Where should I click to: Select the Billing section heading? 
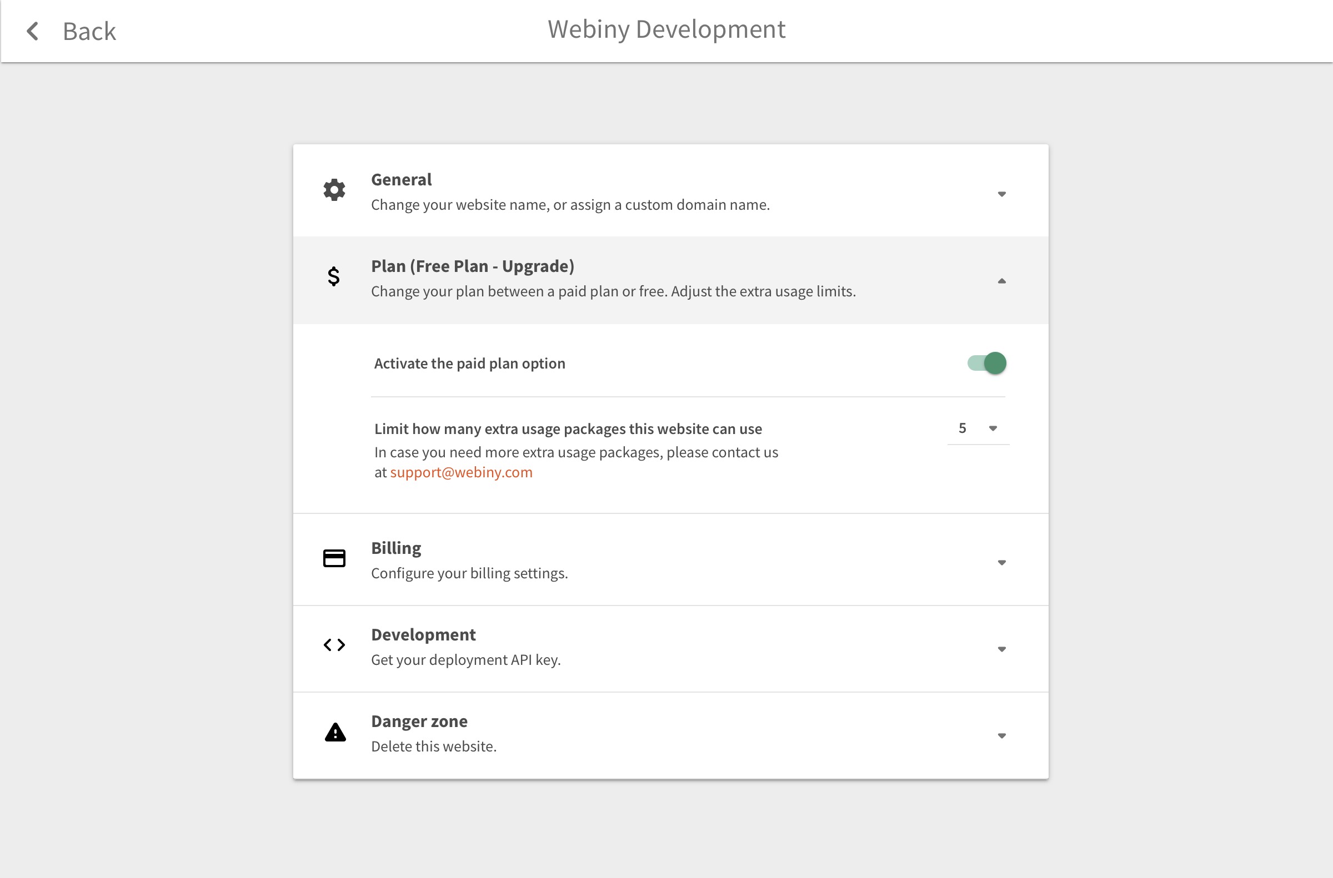point(396,548)
